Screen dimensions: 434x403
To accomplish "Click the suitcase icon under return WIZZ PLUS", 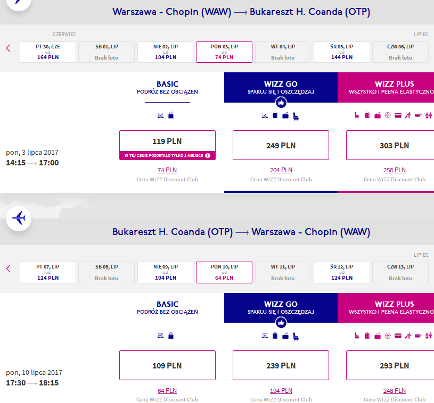I will 367,335.
